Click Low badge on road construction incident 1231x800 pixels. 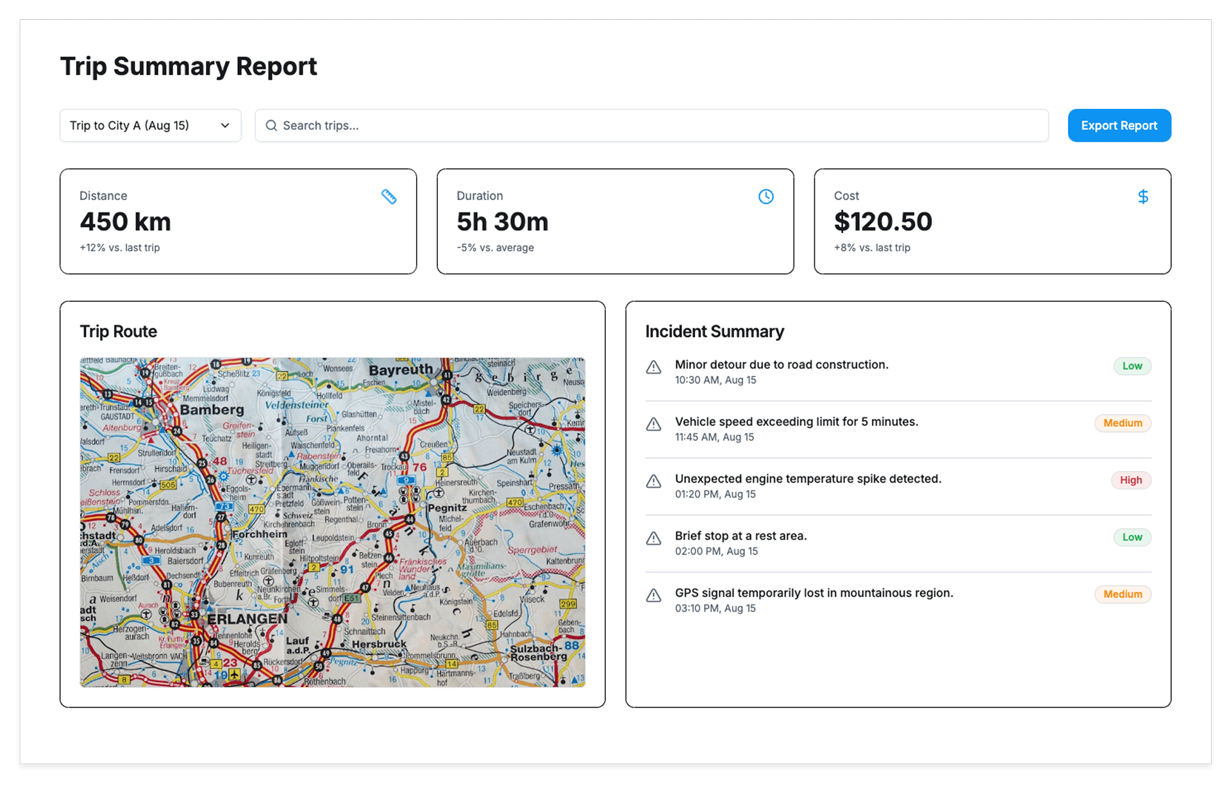pyautogui.click(x=1132, y=366)
